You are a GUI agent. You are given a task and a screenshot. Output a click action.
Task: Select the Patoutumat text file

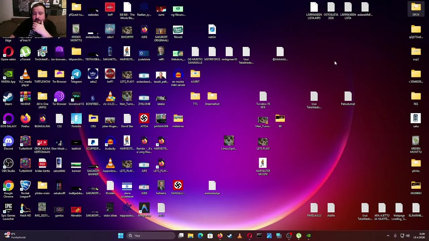point(348,98)
